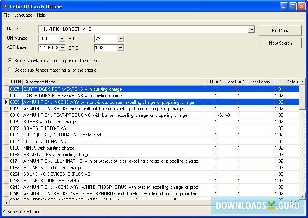Viewport: 308px width, 218px height.
Task: Click ERI cell 1-01 in row 0005
Action: (279, 89)
